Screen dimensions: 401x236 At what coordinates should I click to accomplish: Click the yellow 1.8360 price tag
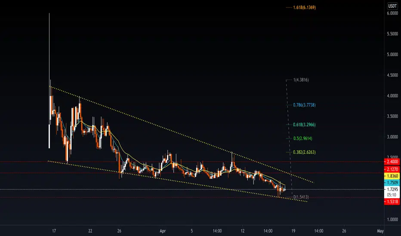(392, 176)
